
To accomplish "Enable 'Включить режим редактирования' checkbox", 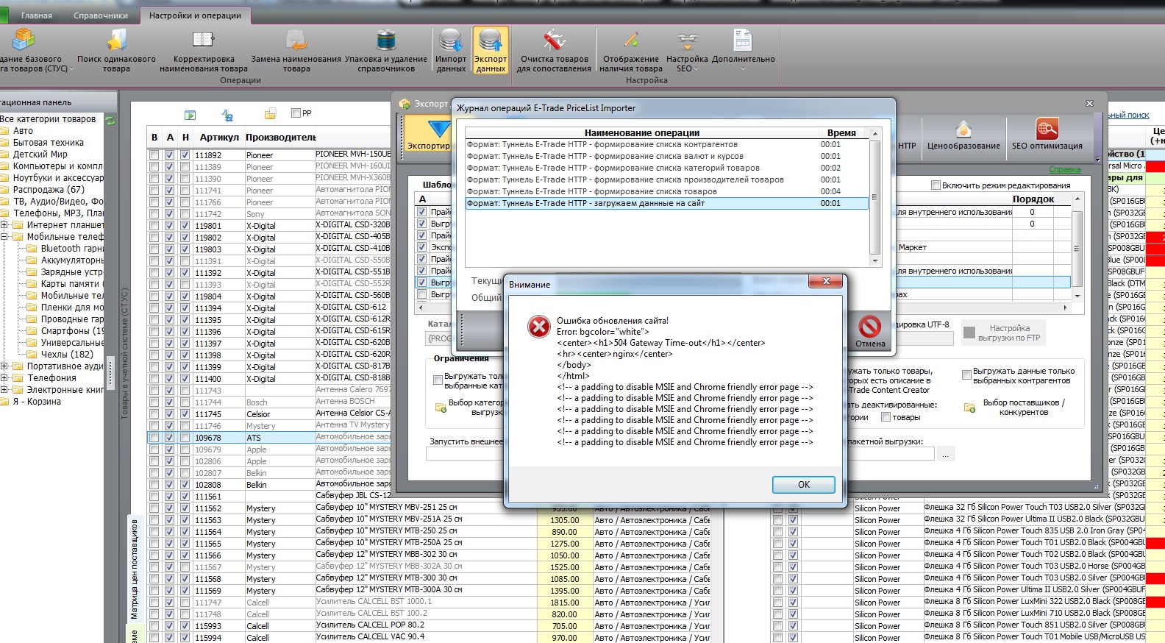I will [936, 185].
